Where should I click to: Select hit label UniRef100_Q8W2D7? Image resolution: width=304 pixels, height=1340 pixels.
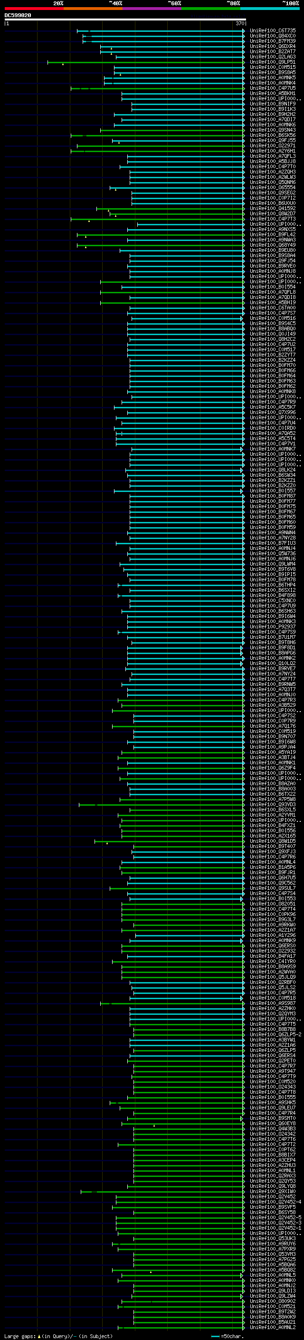click(x=272, y=214)
